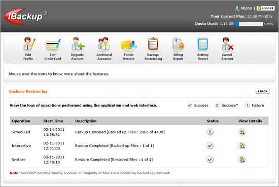Viewport: 279px width, 187px height.
Task: Open the Backup/Restore Log clipboard icon
Action: [153, 44]
